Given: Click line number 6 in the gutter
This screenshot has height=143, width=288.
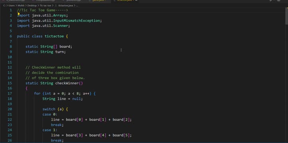Looking at the screenshot, I should (x=11, y=36).
